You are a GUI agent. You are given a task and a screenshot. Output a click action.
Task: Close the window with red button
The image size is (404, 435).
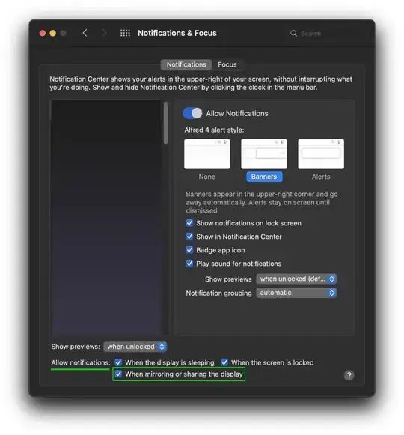coord(43,33)
